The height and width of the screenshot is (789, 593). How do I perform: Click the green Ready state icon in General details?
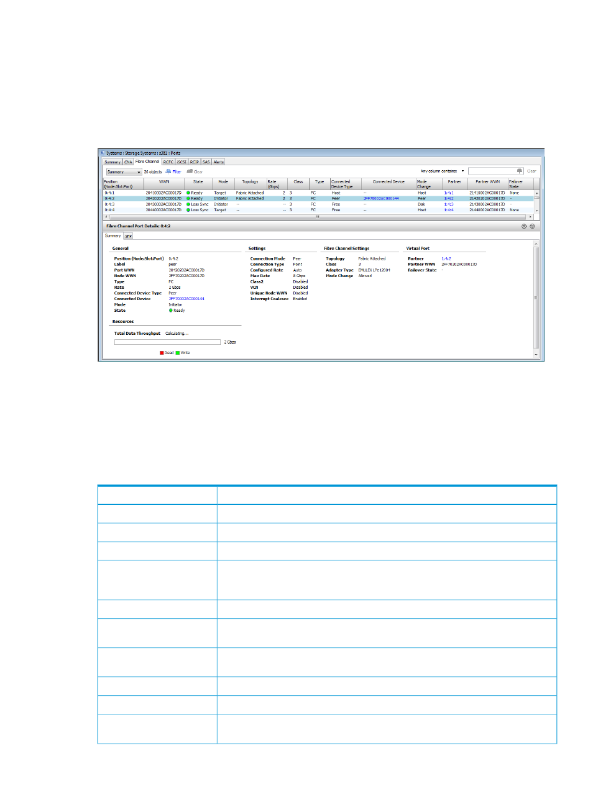[x=171, y=311]
